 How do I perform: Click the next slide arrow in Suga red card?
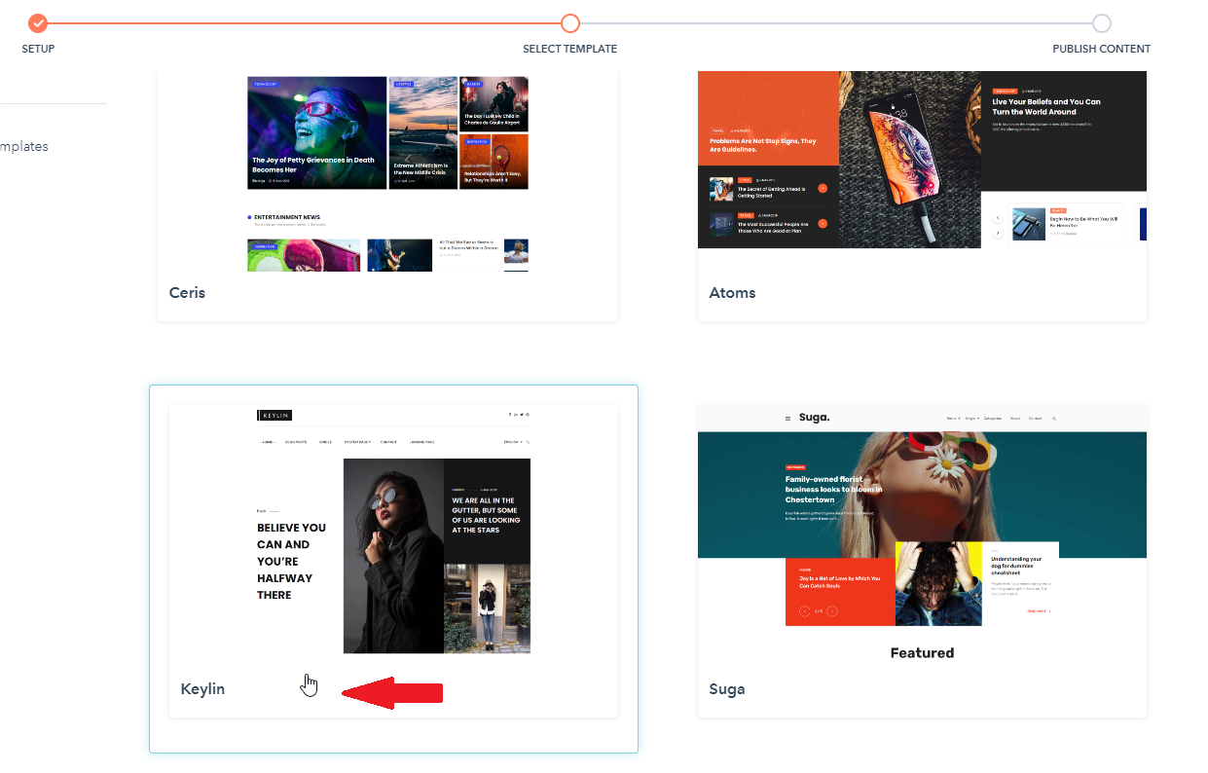tap(832, 611)
